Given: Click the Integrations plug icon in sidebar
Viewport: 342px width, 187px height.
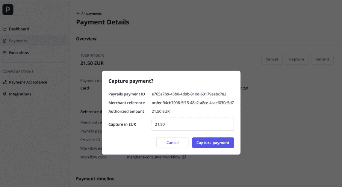Looking at the screenshot, I should (5, 94).
